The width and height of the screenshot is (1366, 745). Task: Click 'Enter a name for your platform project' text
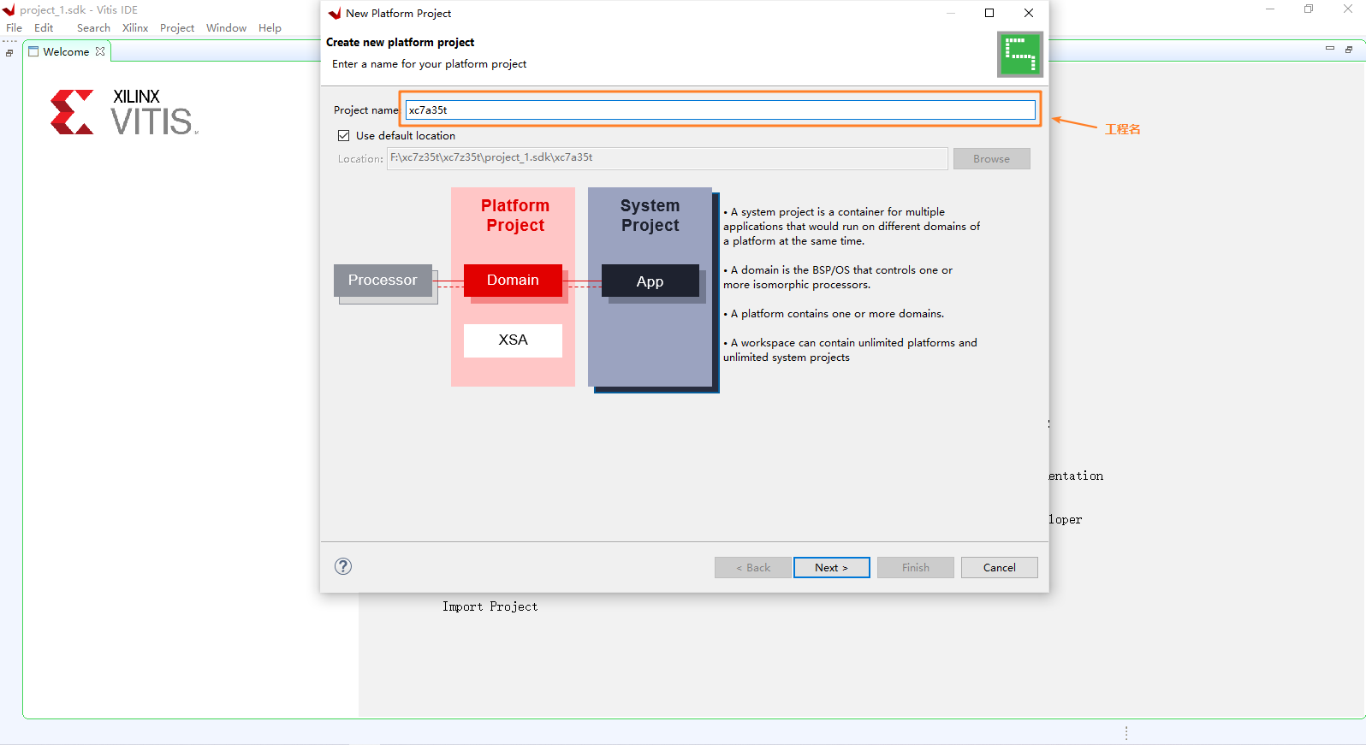(x=429, y=64)
